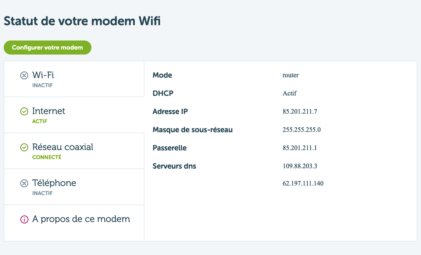This screenshot has width=421, height=255.
Task: Click the DNS server 109.88.203.3
Action: (300, 166)
